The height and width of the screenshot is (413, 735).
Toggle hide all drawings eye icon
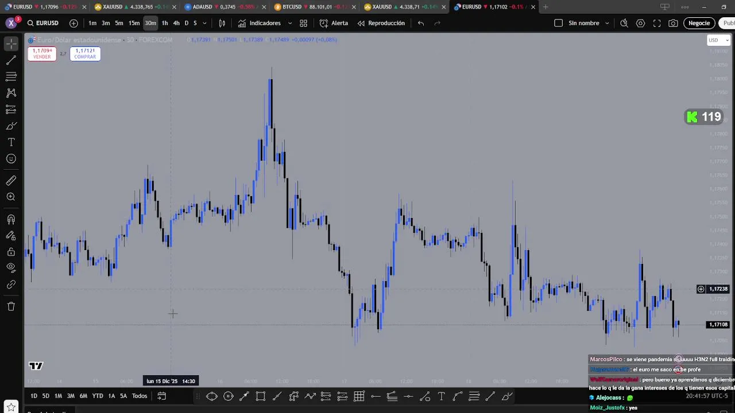coord(11,267)
